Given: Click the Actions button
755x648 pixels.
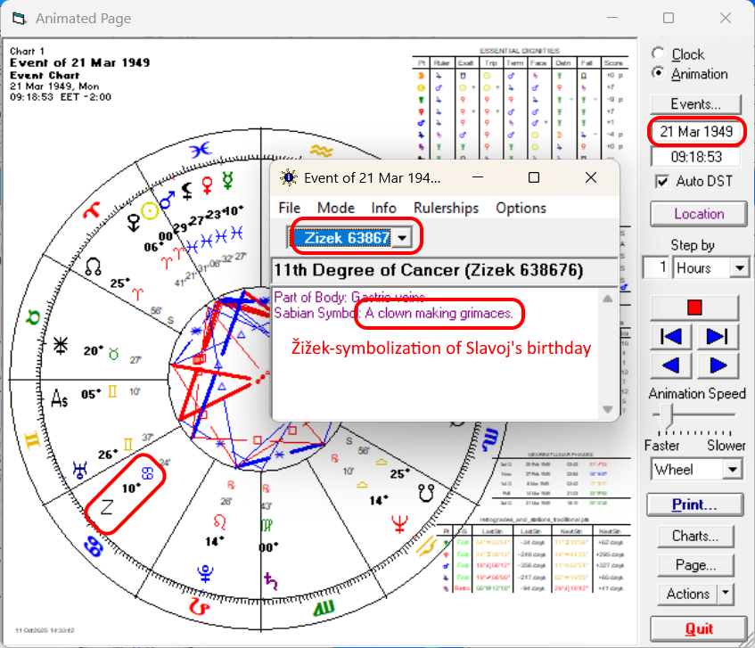Looking at the screenshot, I should (687, 595).
